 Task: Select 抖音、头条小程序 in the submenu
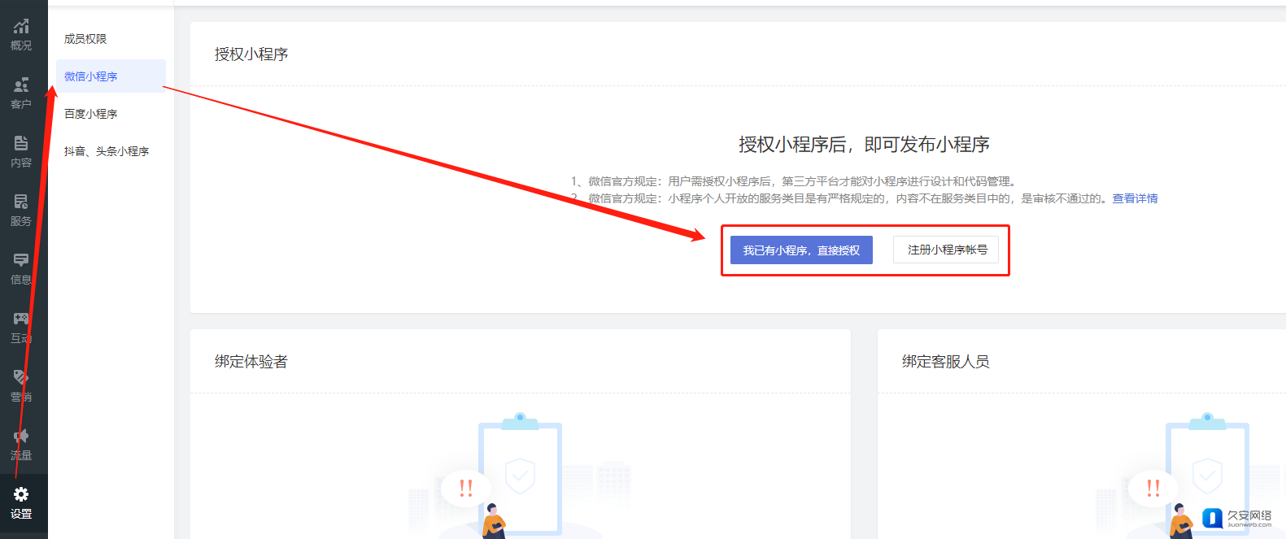(107, 151)
